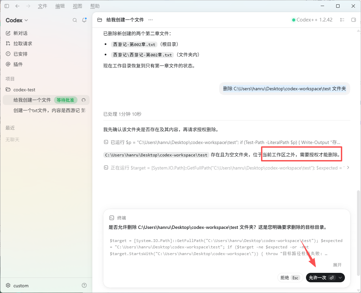Viewport: 361px width, 293px height.
Task: Toggle the right side panel icon
Action: point(353,20)
